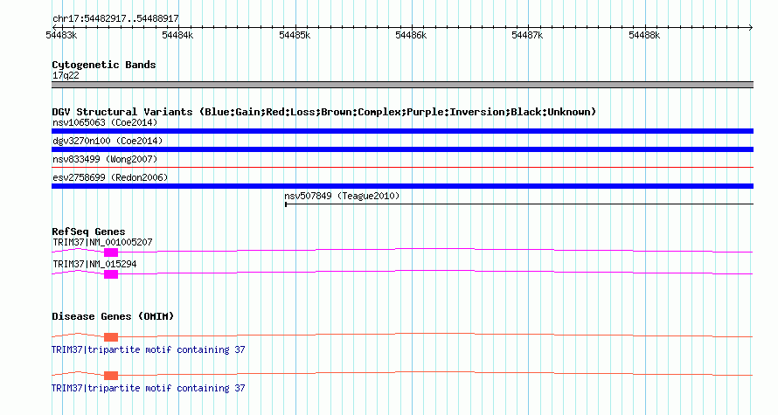
Task: Click the Cytogenetic Bands track title
Action: 104,65
